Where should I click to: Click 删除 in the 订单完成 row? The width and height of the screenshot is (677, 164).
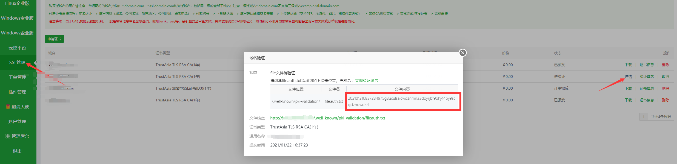(665, 88)
